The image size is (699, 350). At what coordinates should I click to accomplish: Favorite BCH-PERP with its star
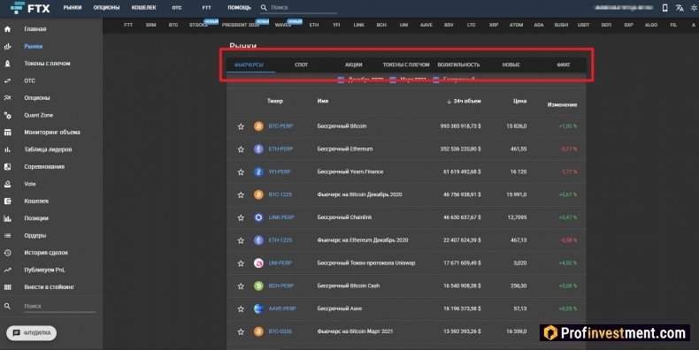pos(241,285)
